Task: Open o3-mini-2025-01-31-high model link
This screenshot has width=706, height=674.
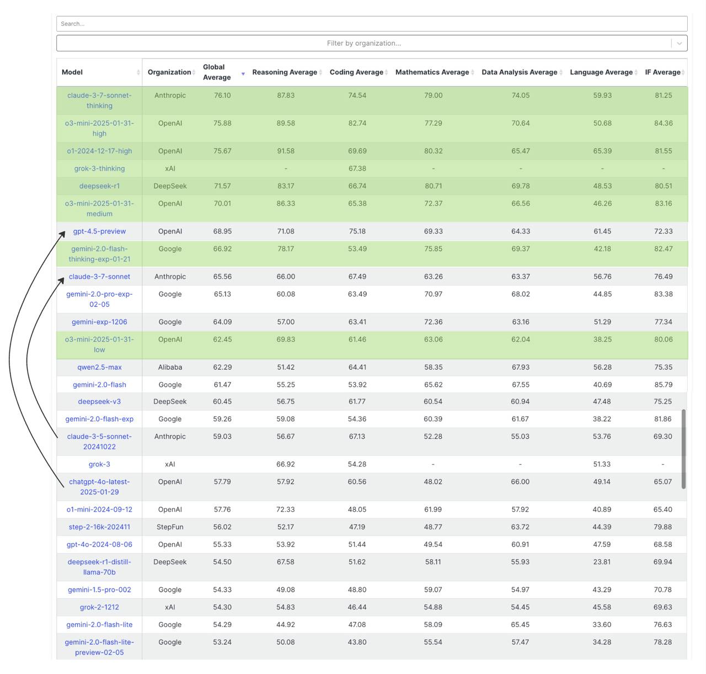Action: tap(99, 128)
